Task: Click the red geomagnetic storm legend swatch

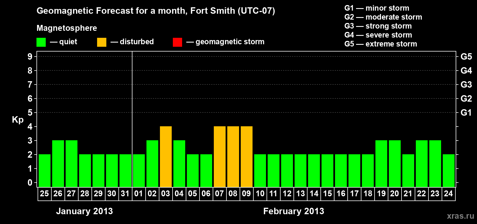Action: (178, 42)
